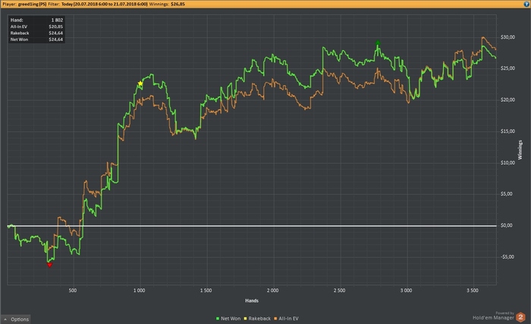Image resolution: width=531 pixels, height=324 pixels.
Task: Click the vertical Winnings axis title
Action: pyautogui.click(x=520, y=149)
